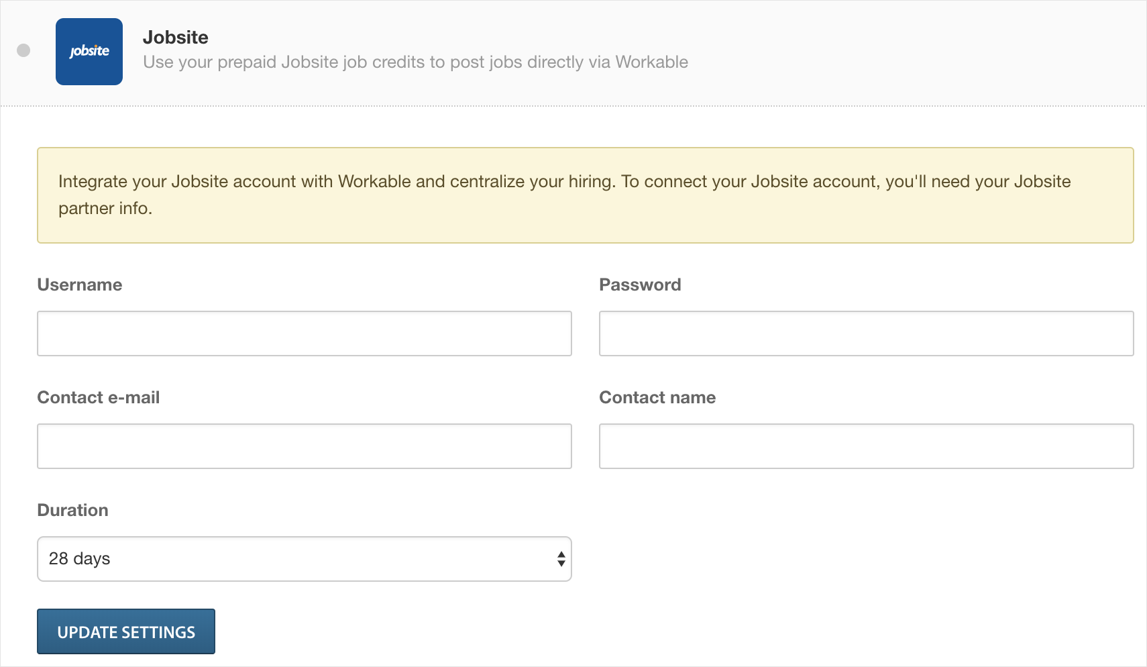The height and width of the screenshot is (667, 1147).
Task: Focus the Username input field
Action: [305, 333]
